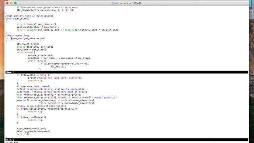
Task: Click the main.c status line
Action: coord(127,139)
